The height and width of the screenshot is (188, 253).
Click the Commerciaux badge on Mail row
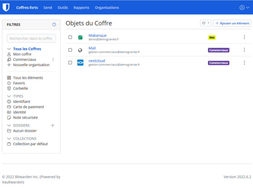coord(219,50)
